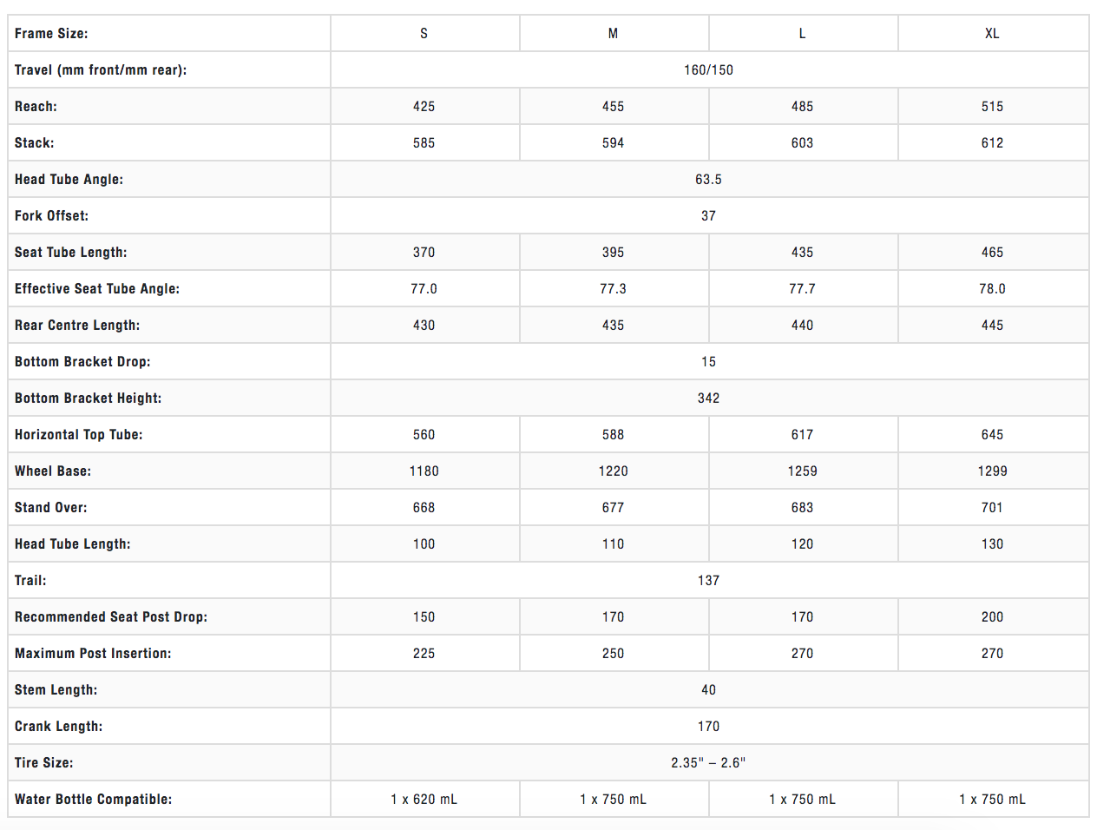Click the Tire Size value 2.35" – 2.6"
Screen dimensions: 1097x830
[708, 763]
